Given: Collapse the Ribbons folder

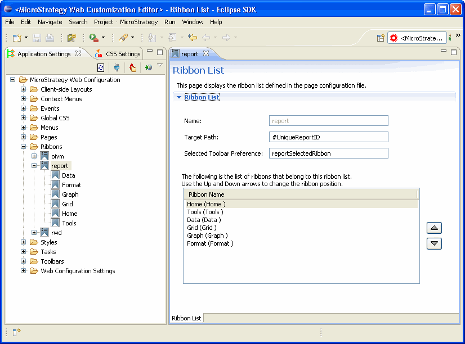Looking at the screenshot, I should click(x=24, y=147).
